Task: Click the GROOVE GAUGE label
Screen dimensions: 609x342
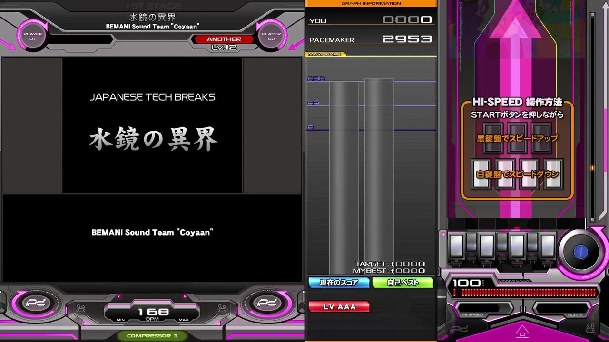Action: [x=514, y=281]
